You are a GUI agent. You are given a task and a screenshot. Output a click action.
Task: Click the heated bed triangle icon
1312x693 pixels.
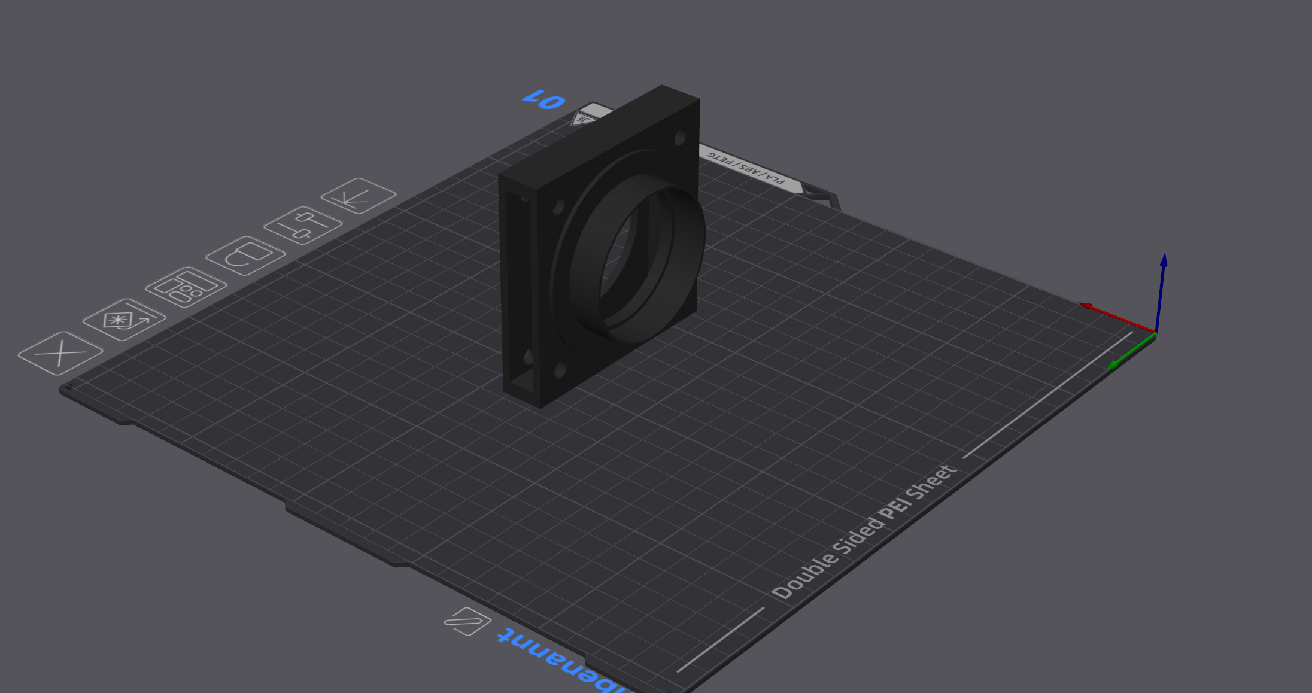[x=582, y=119]
